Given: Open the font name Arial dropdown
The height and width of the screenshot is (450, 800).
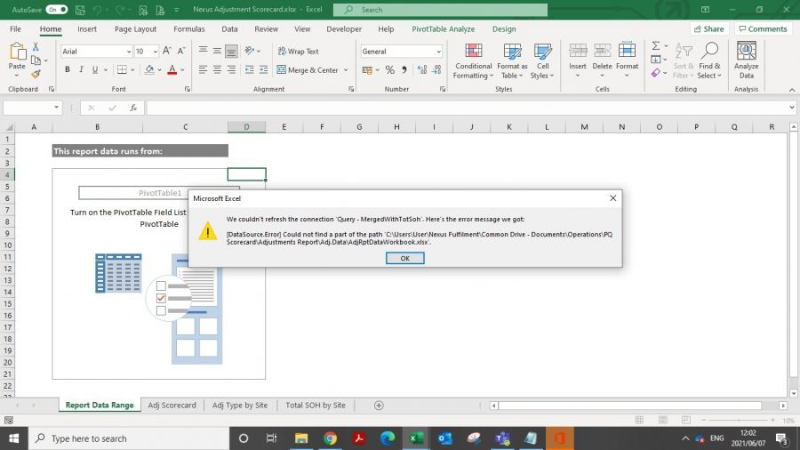Looking at the screenshot, I should 129,52.
